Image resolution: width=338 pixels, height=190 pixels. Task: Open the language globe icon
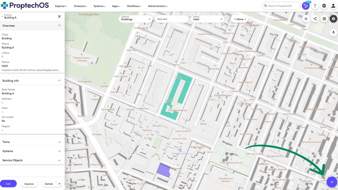click(324, 6)
